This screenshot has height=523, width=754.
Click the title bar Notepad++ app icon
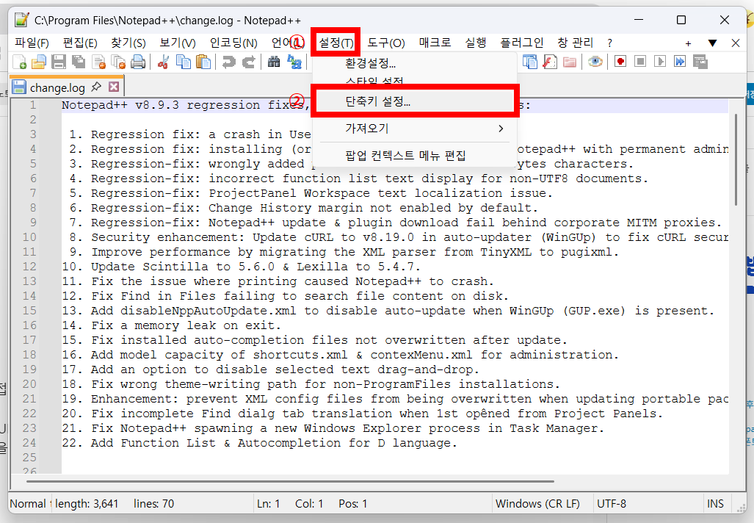click(x=21, y=21)
